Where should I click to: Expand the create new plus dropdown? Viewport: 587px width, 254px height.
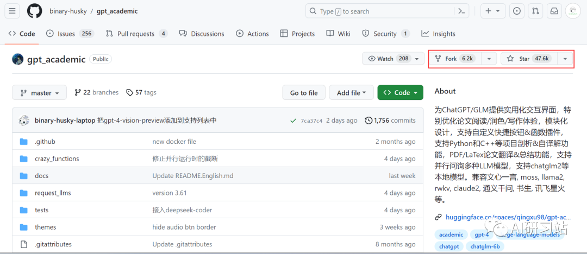click(492, 11)
